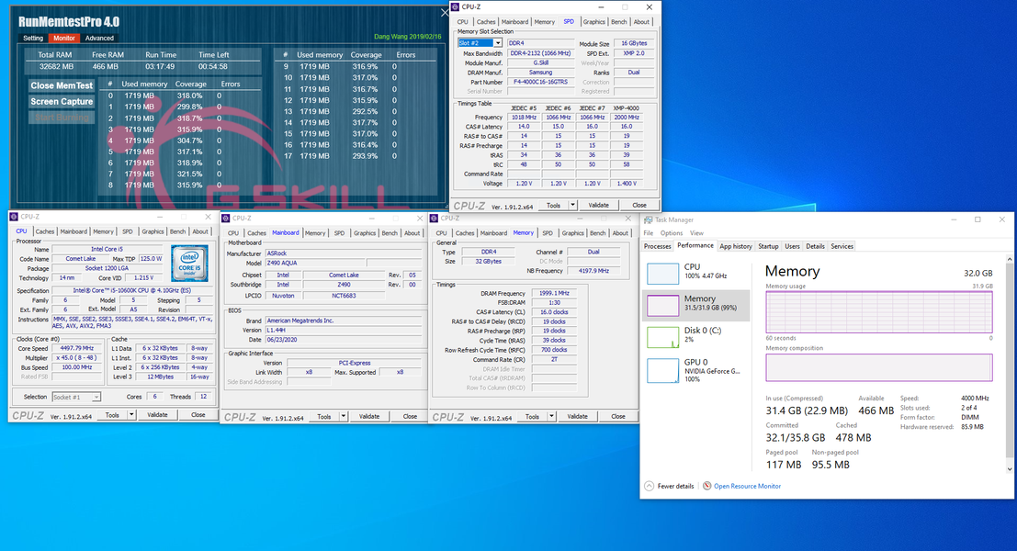The height and width of the screenshot is (551, 1017).
Task: Click the Task Manager title bar icon
Action: tap(648, 220)
